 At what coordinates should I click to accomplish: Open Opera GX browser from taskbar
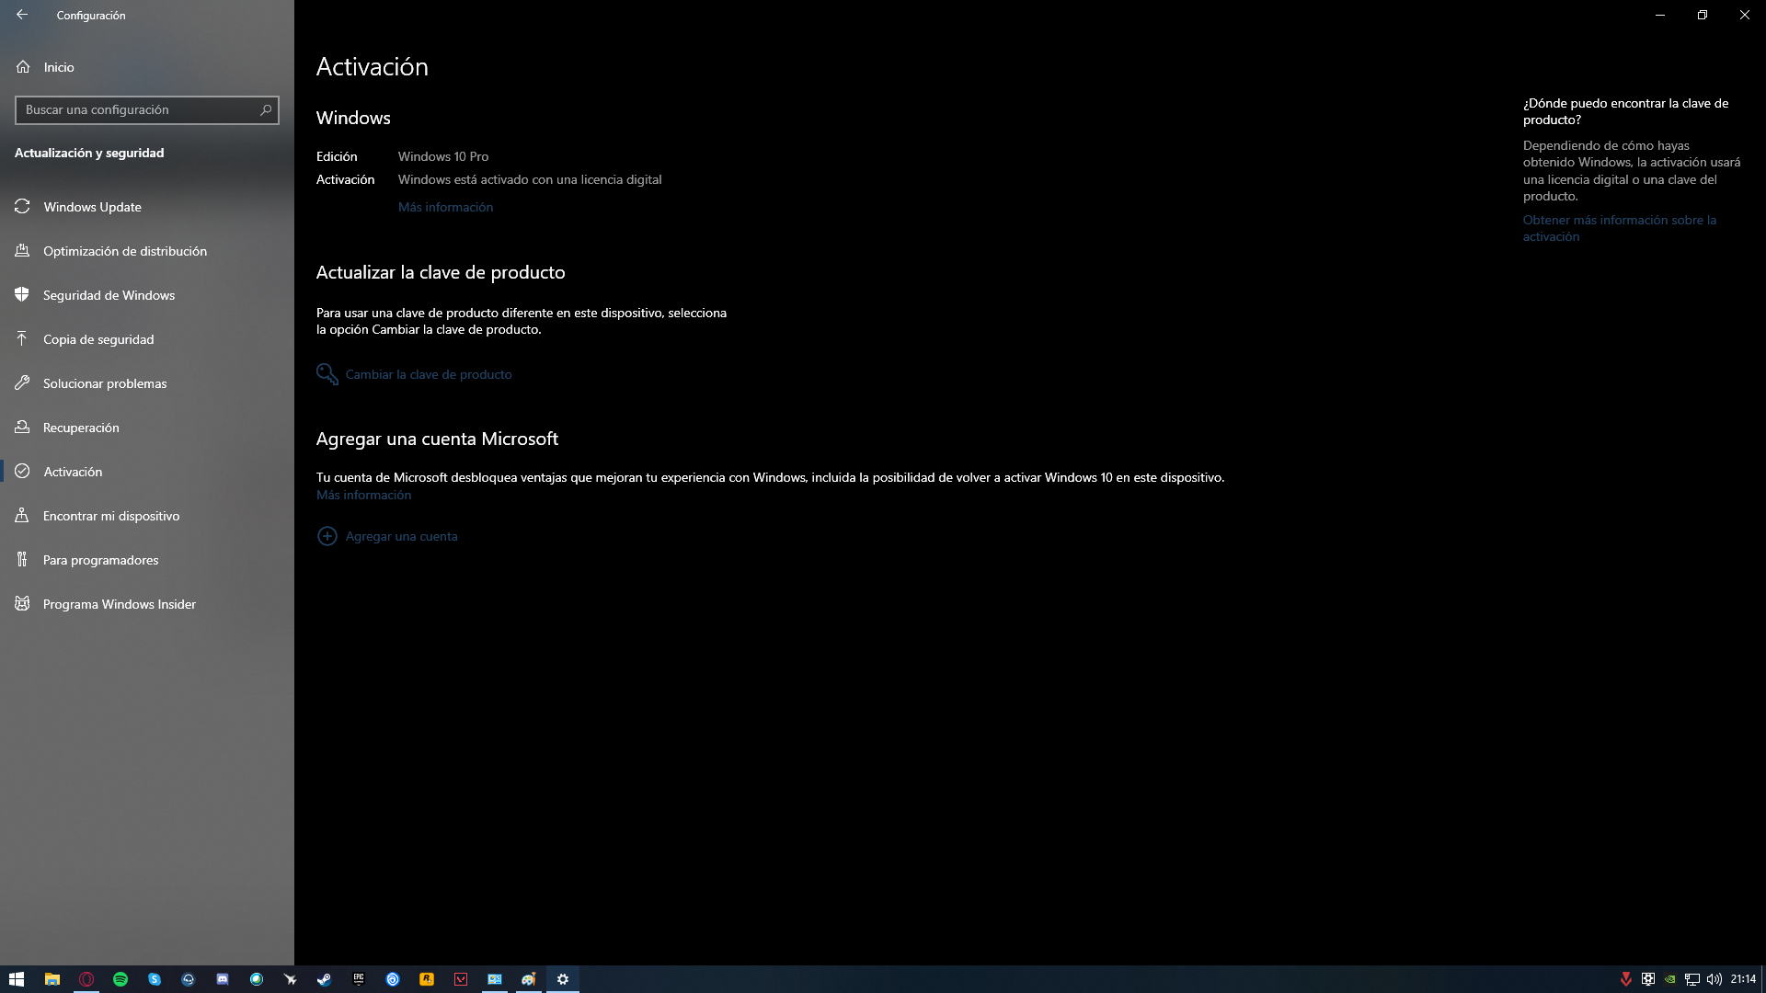[x=86, y=978]
